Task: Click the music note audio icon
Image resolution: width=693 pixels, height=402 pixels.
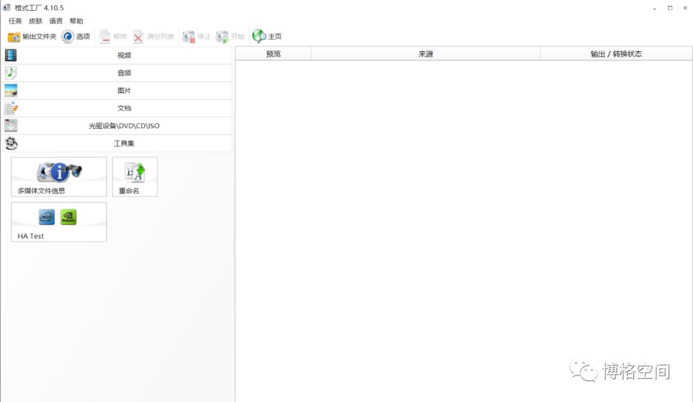Action: tap(11, 73)
